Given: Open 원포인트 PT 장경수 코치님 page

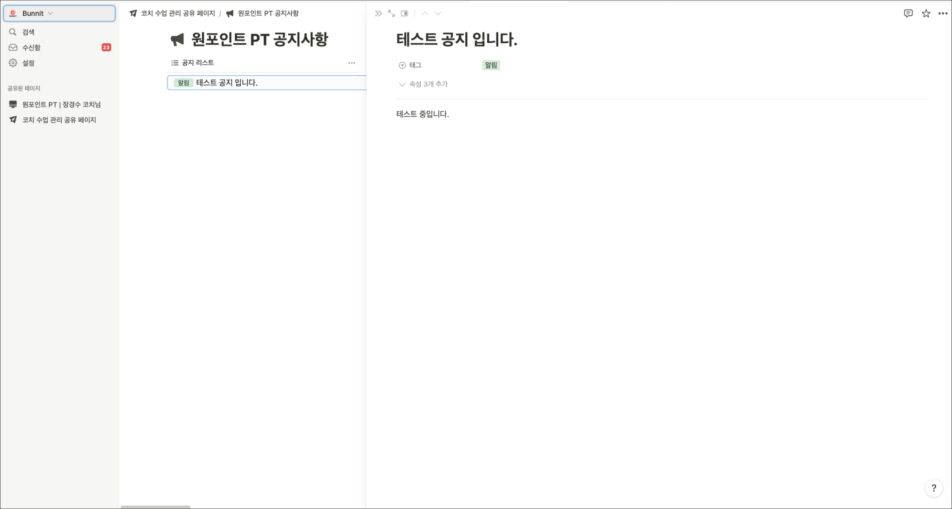Looking at the screenshot, I should [61, 104].
